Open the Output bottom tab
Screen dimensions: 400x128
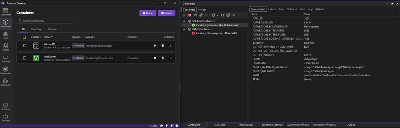(x=351, y=125)
